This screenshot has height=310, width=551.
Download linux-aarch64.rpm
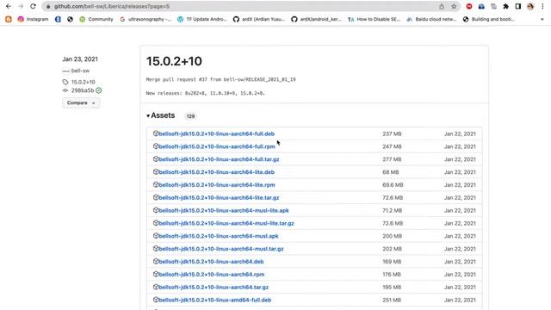click(x=212, y=275)
